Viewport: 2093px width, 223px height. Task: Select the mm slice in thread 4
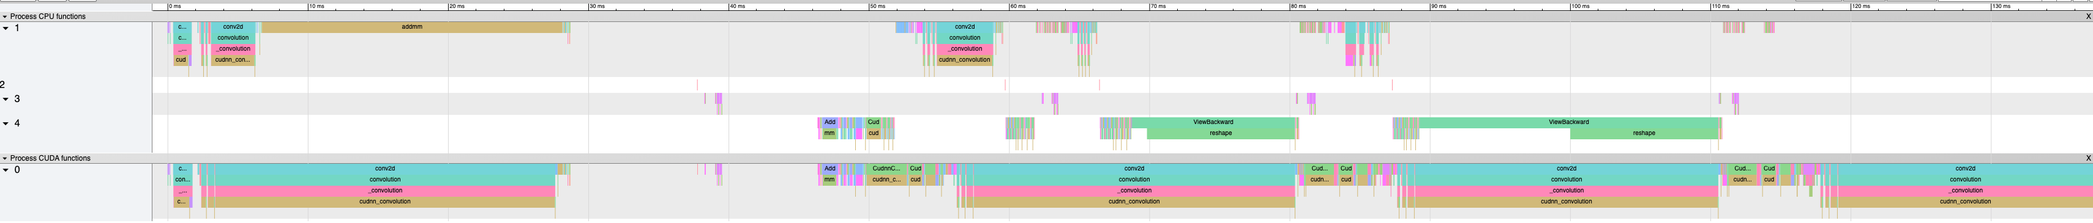[829, 133]
